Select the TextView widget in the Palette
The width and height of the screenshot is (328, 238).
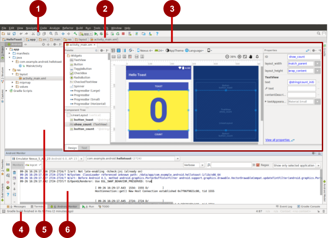[80, 60]
